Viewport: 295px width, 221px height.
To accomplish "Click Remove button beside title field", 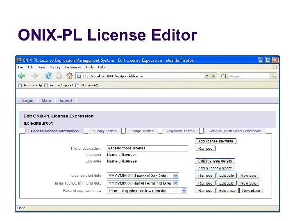I will pyautogui.click(x=205, y=149).
